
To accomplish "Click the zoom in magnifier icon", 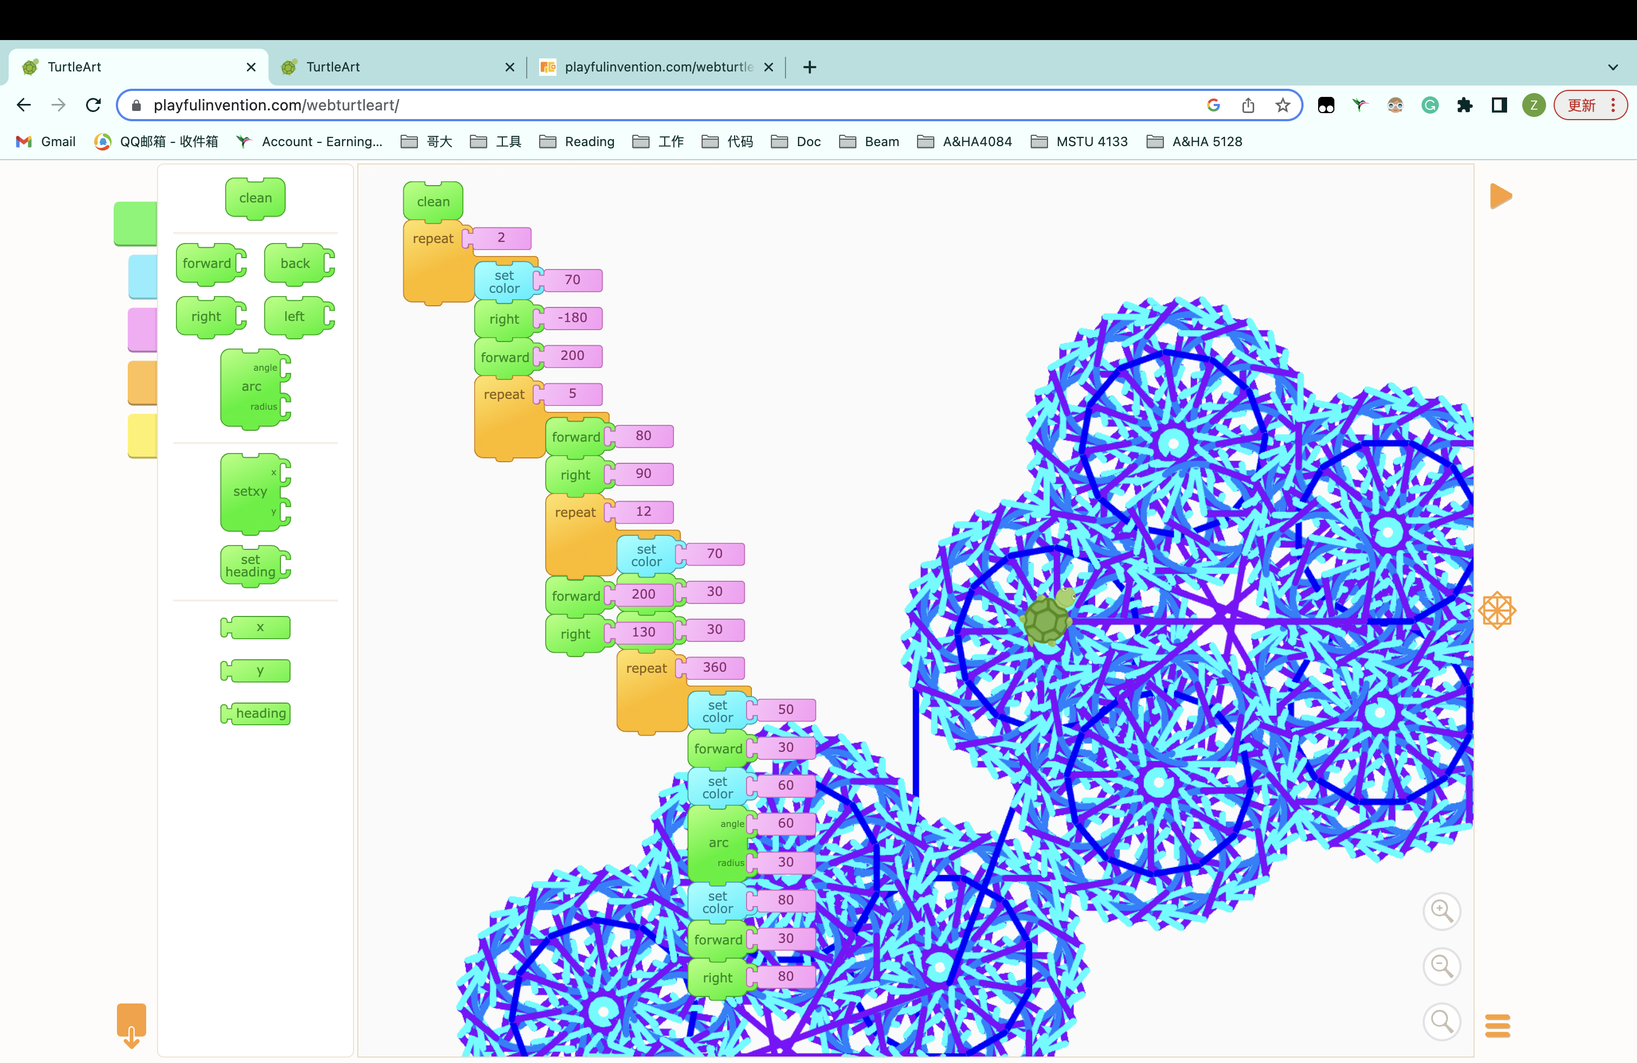I will point(1441,911).
